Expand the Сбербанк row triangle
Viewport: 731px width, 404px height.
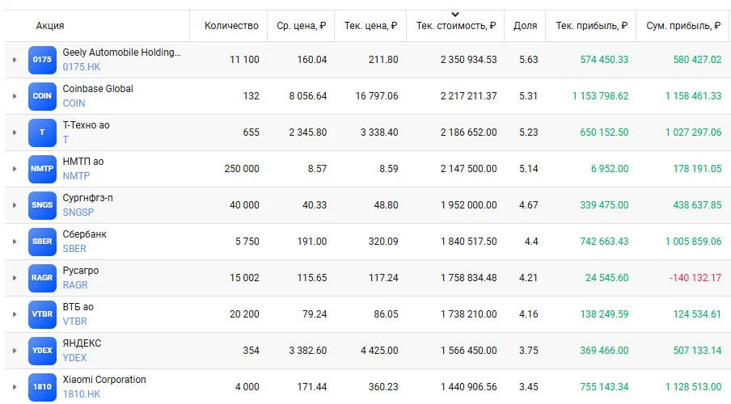click(x=15, y=242)
